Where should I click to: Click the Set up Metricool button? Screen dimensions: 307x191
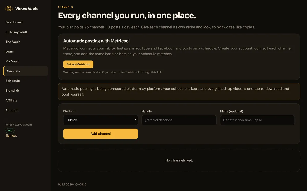[78, 64]
